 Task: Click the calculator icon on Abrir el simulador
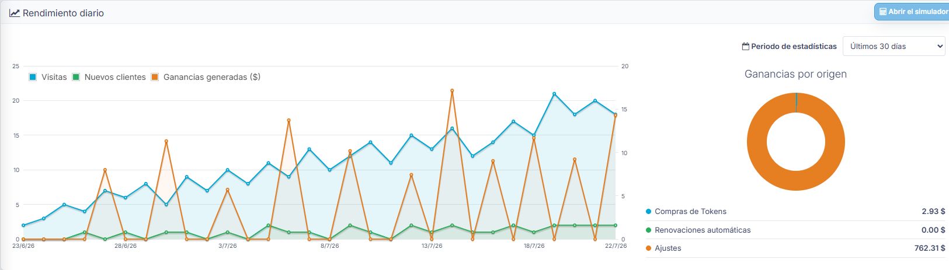(x=883, y=12)
